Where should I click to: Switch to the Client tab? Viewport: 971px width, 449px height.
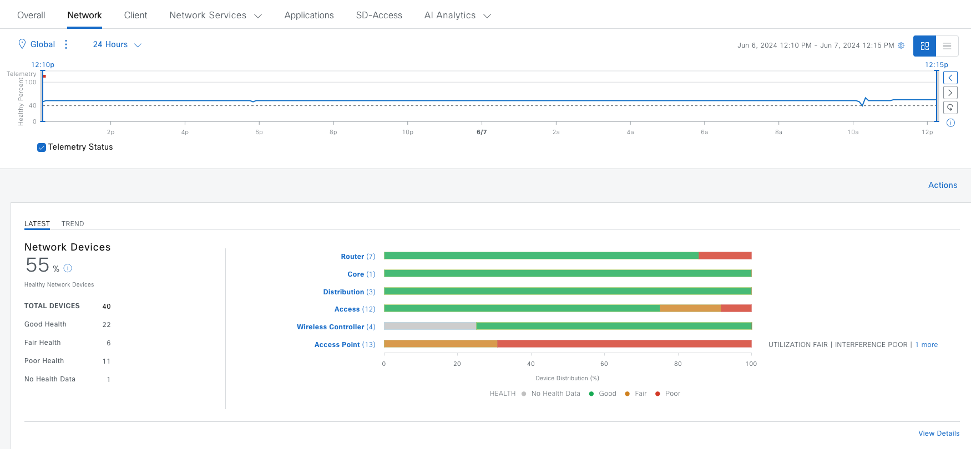coord(135,16)
